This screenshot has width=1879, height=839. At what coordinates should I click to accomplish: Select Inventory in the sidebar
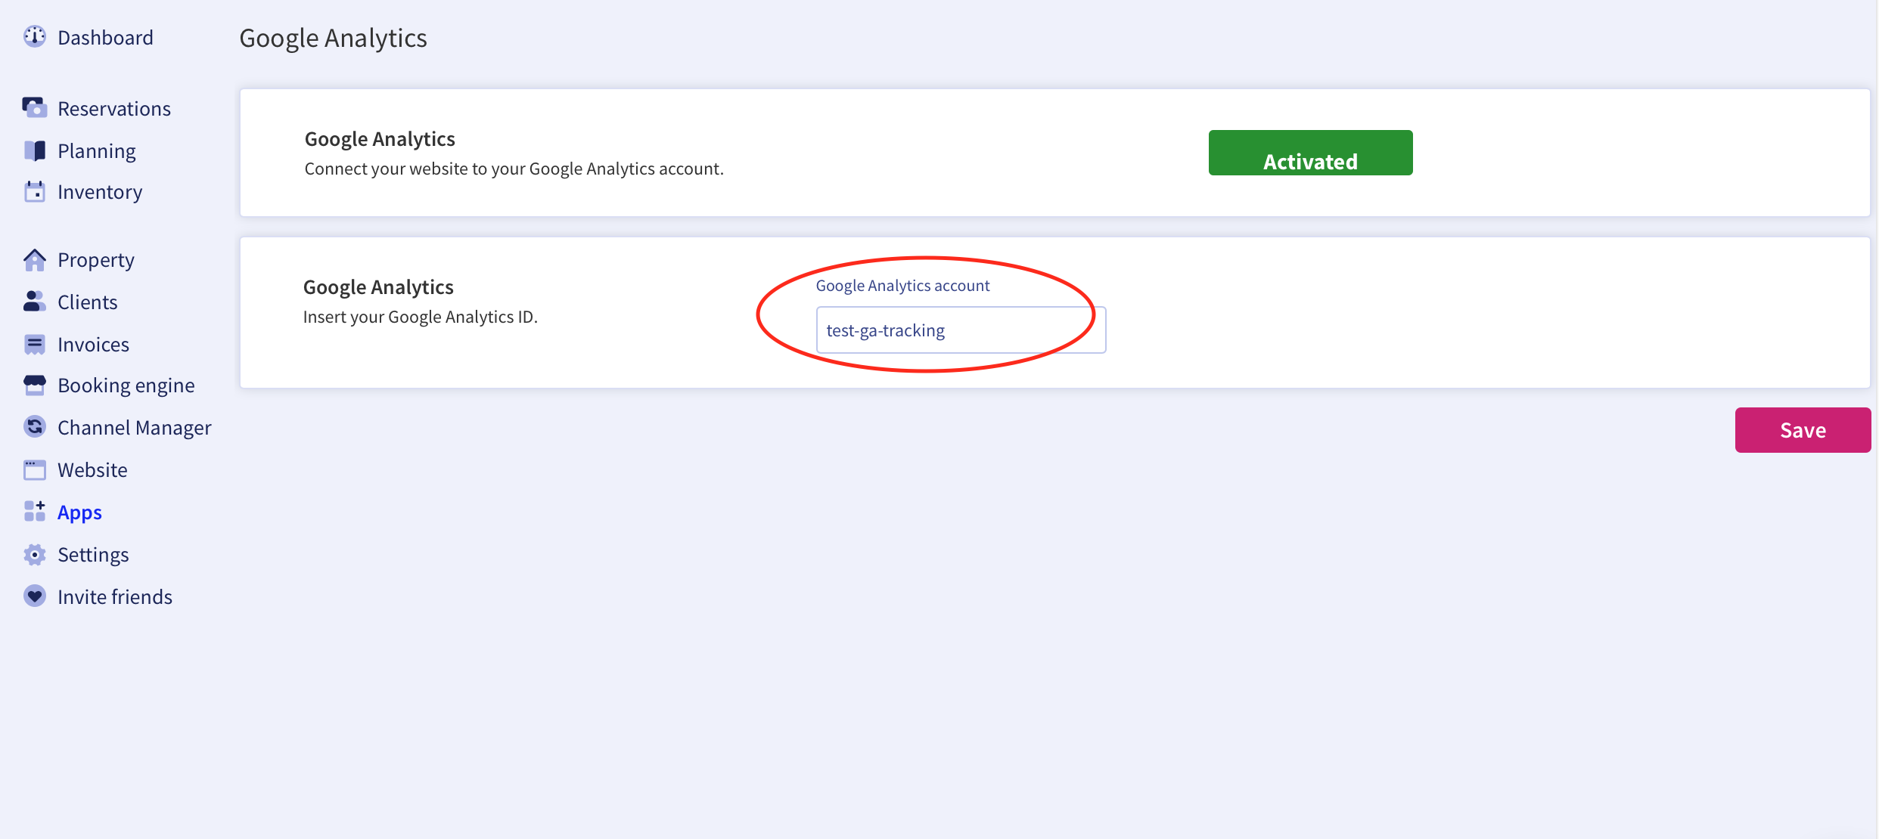(100, 191)
